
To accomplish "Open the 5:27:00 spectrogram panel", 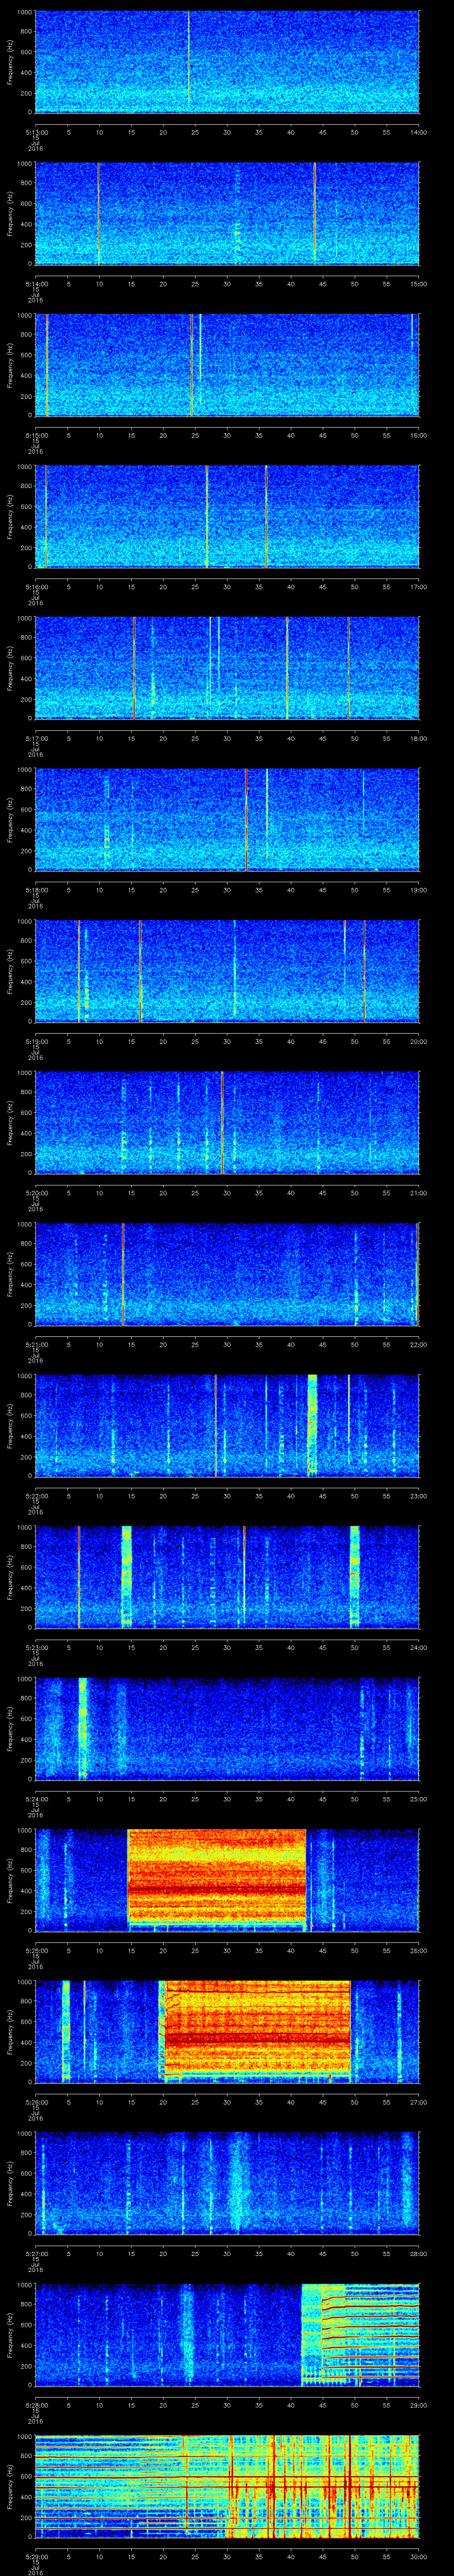I will click(227, 2182).
